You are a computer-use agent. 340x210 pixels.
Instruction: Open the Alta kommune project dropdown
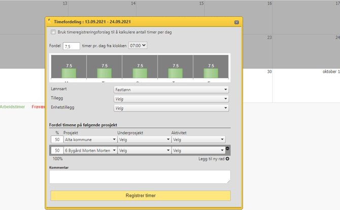click(90, 139)
